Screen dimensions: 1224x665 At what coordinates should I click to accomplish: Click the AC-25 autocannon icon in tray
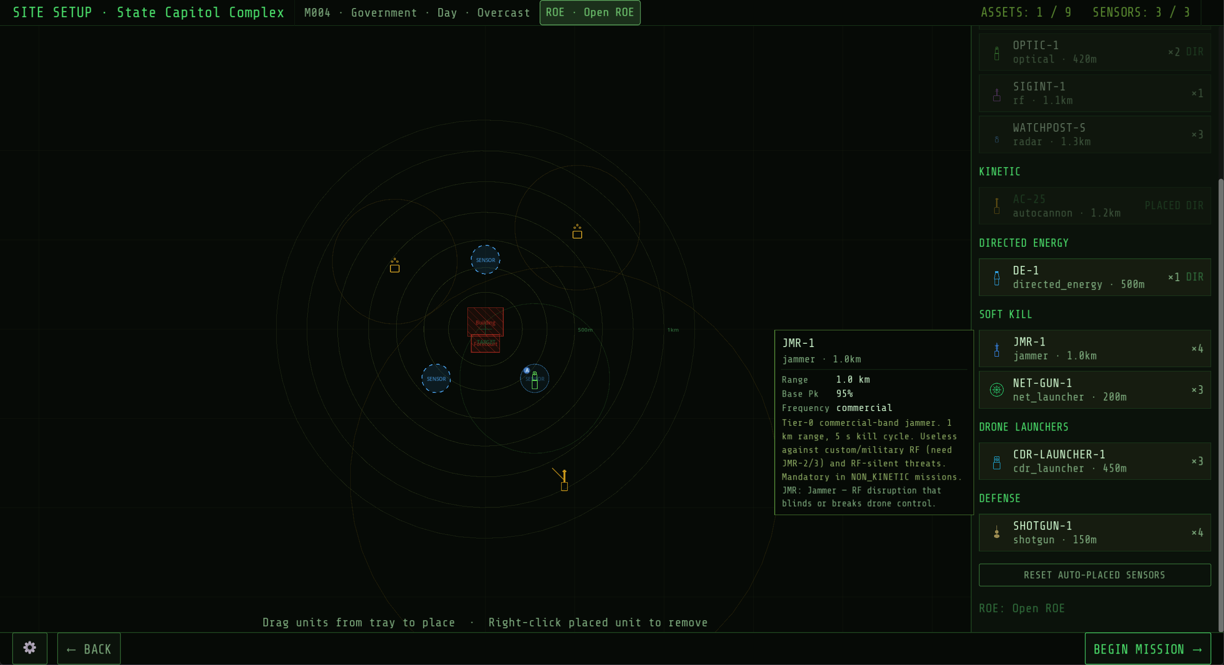point(997,206)
